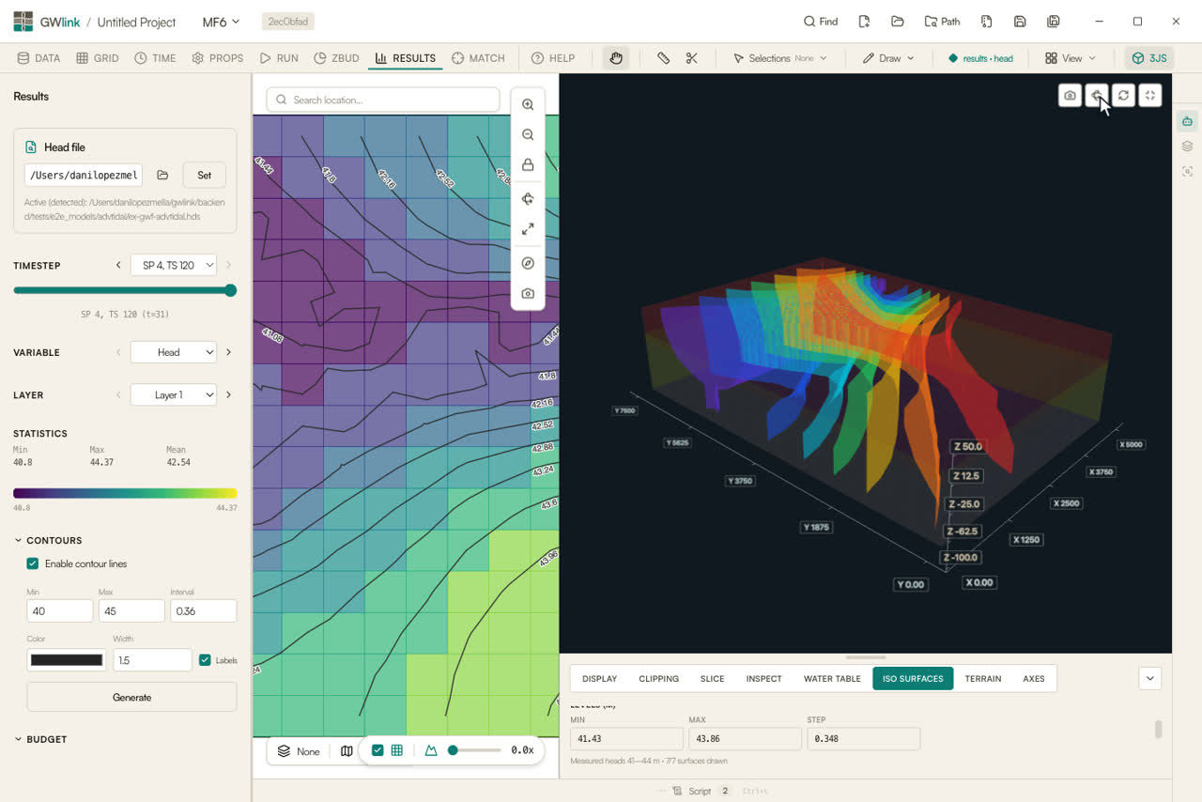Click the Generate contours button
1202x802 pixels.
(131, 697)
